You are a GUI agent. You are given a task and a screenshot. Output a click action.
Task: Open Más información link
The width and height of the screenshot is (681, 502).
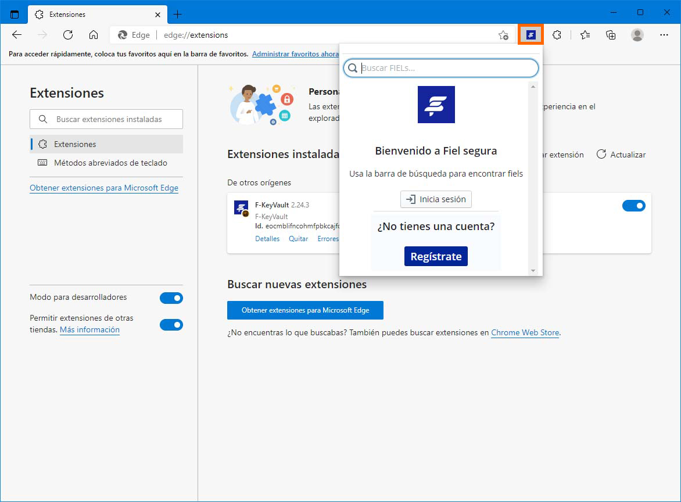click(x=89, y=329)
